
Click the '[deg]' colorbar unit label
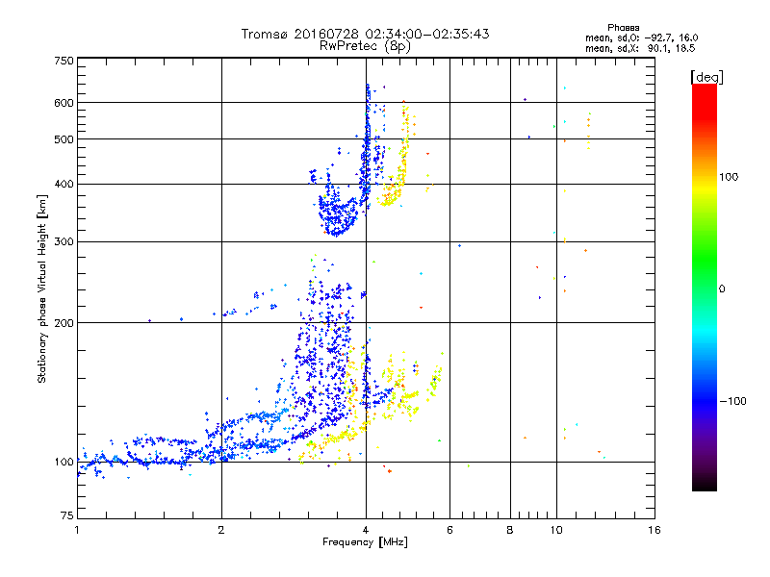706,77
